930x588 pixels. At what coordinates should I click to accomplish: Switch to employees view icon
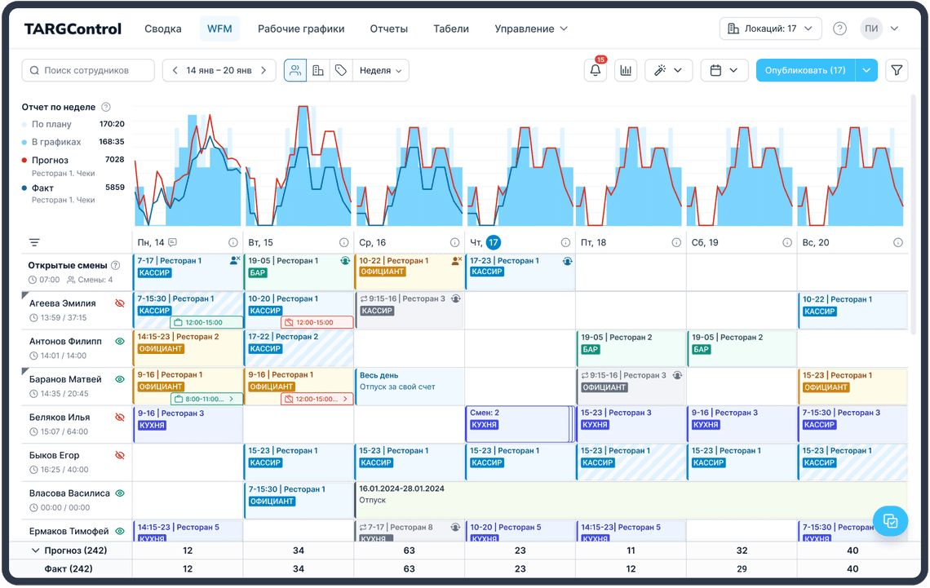tap(295, 71)
